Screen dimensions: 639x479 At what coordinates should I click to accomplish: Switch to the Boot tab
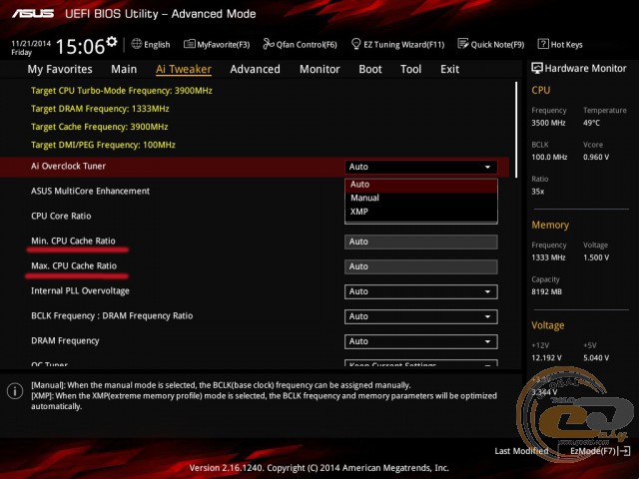[x=370, y=69]
